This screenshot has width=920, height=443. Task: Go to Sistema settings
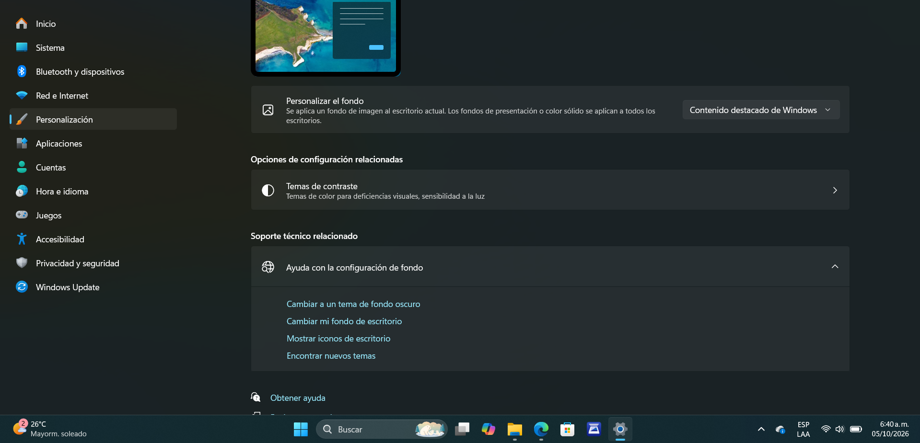tap(93, 47)
